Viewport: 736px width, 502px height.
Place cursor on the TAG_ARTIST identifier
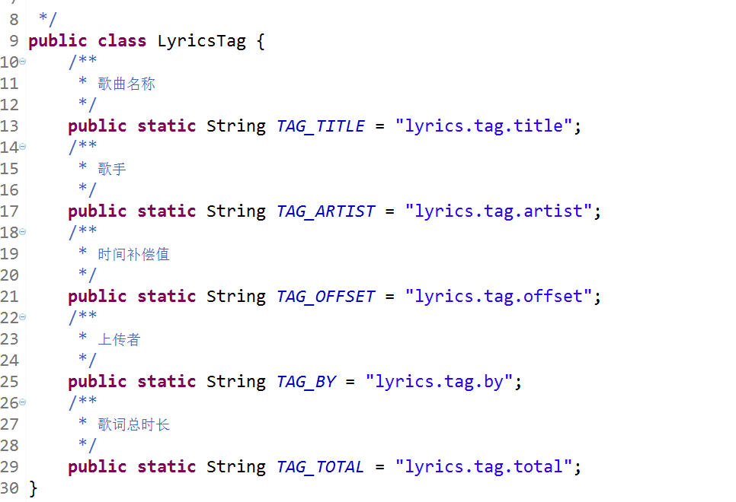pyautogui.click(x=325, y=211)
